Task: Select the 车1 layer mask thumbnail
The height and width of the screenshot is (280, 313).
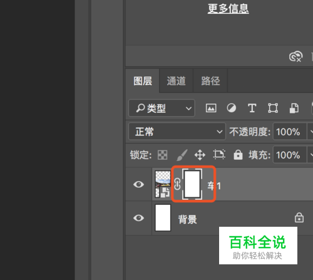Action: [x=192, y=184]
